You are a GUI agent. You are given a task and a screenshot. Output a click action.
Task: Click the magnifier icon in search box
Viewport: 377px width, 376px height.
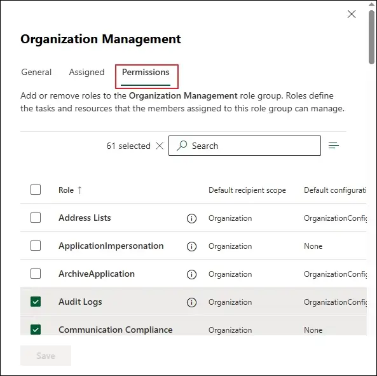coord(182,146)
